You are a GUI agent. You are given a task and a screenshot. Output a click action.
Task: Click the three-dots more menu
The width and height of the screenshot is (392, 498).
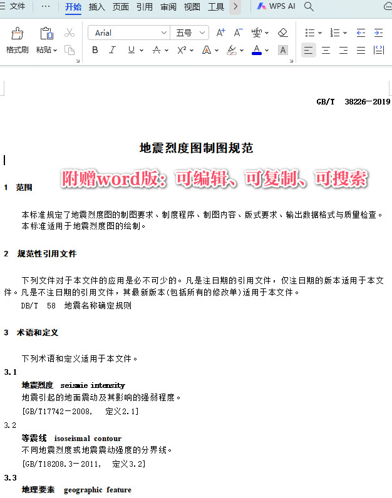tap(46, 6)
